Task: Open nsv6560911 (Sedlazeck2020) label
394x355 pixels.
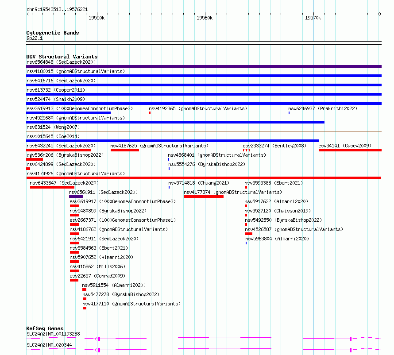Action: click(x=103, y=192)
